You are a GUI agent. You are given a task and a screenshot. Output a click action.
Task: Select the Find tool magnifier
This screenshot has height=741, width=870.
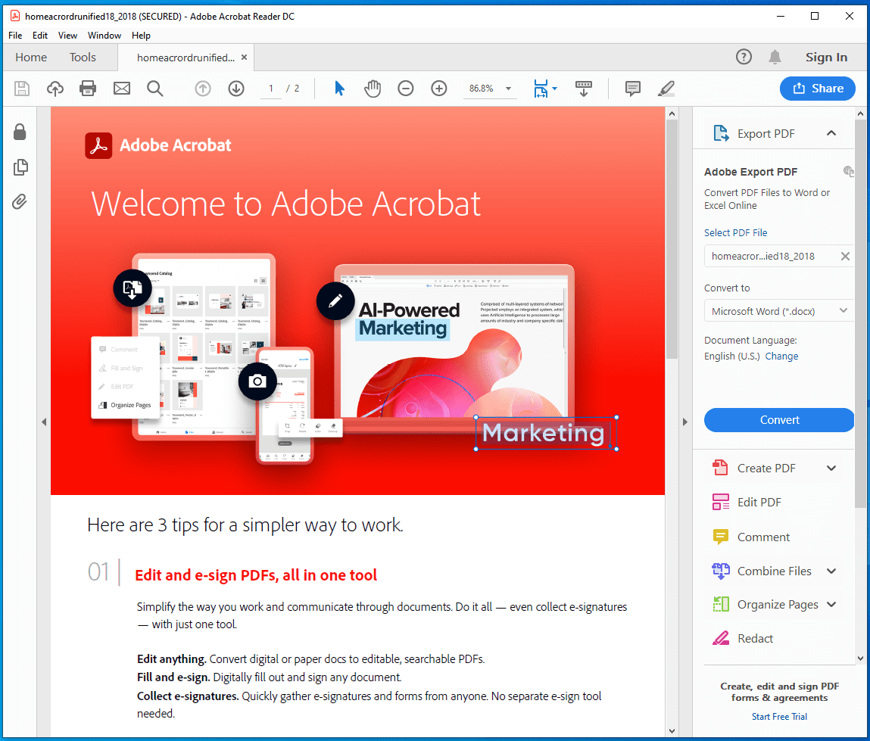click(x=155, y=88)
